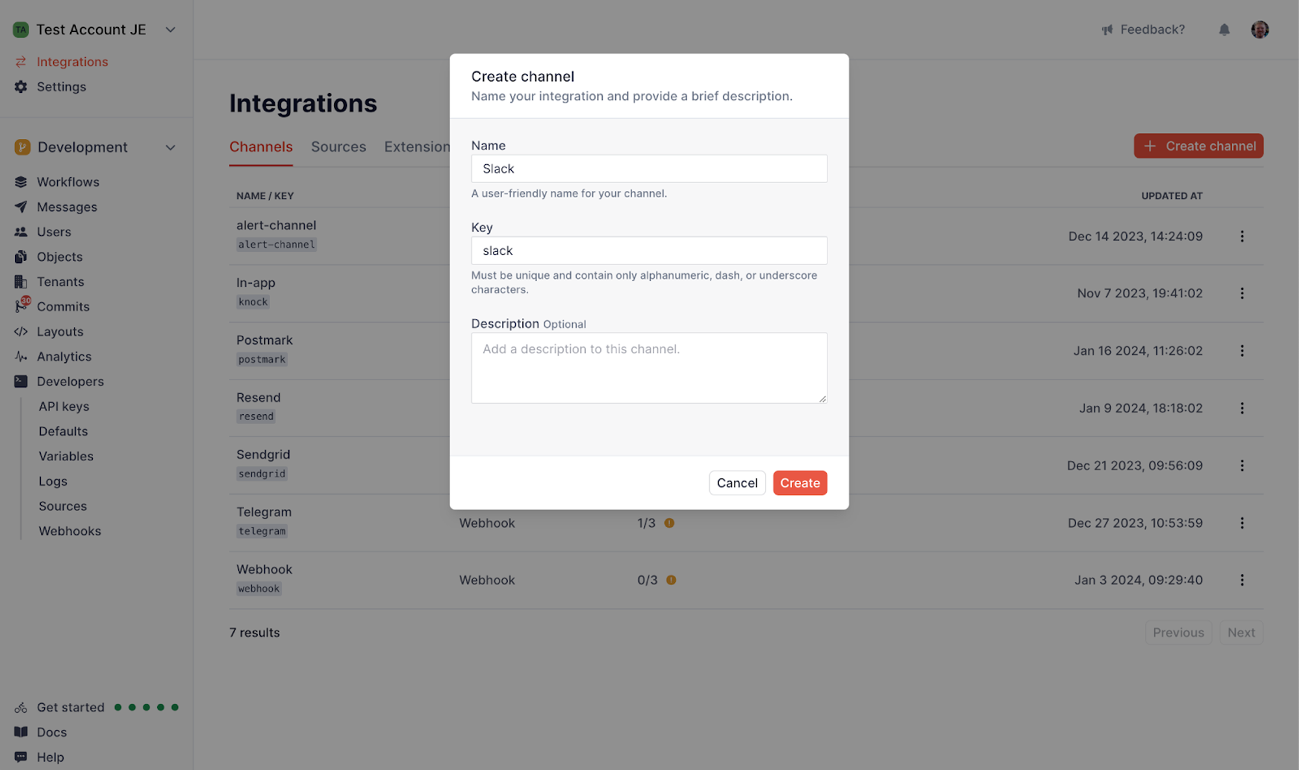1299x770 pixels.
Task: Click the options menu for Telegram channel
Action: (x=1242, y=523)
